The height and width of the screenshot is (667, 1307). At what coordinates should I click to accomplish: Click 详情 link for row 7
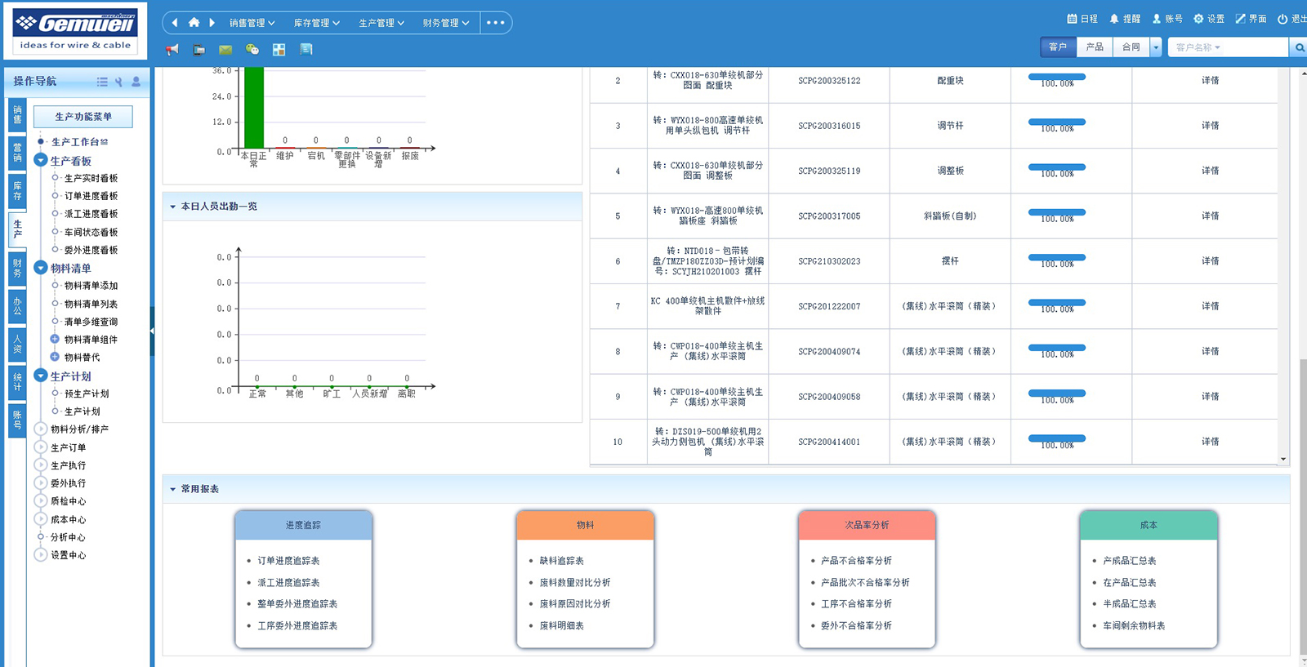click(x=1210, y=306)
